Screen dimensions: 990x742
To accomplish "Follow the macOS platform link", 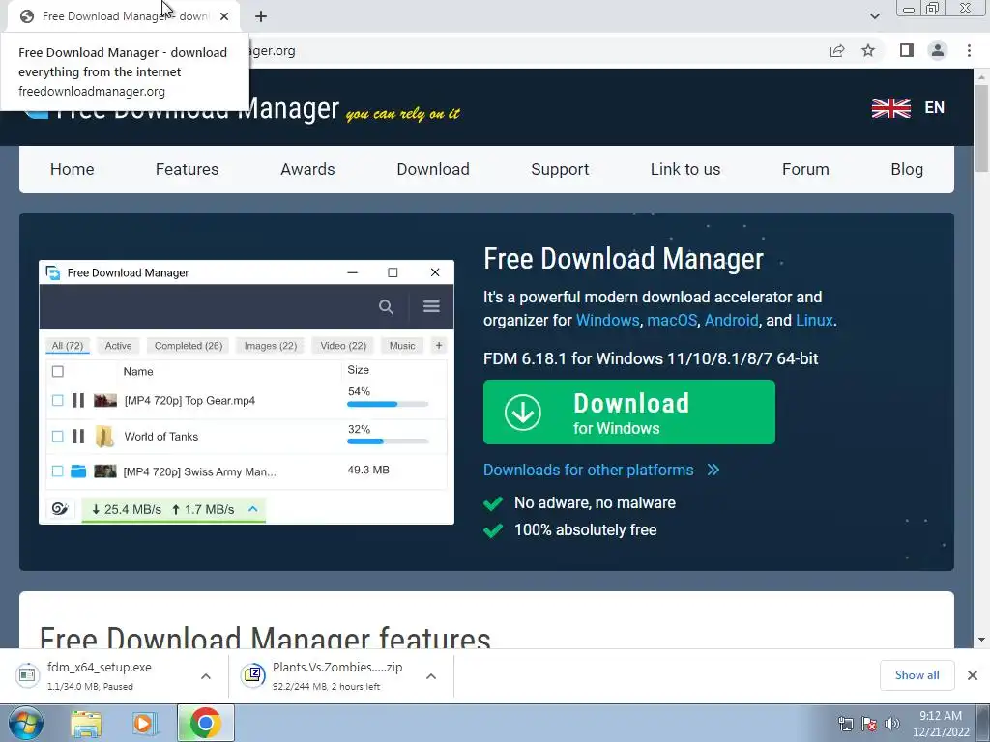I will [672, 320].
